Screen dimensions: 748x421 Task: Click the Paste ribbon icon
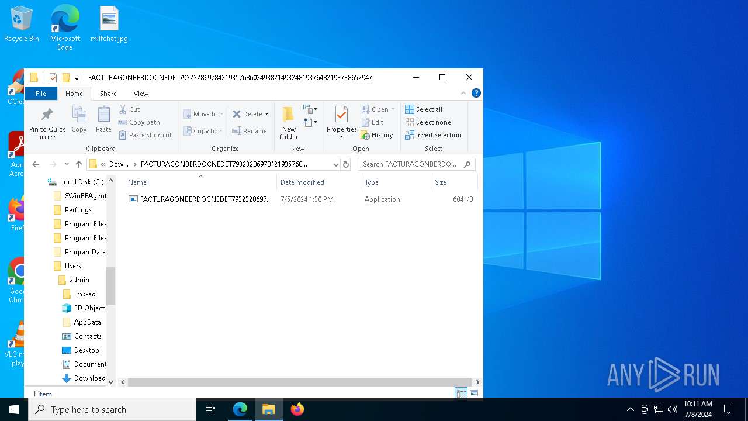point(103,120)
